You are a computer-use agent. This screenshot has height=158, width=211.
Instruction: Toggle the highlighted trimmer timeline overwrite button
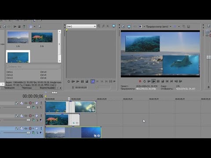click(x=93, y=81)
